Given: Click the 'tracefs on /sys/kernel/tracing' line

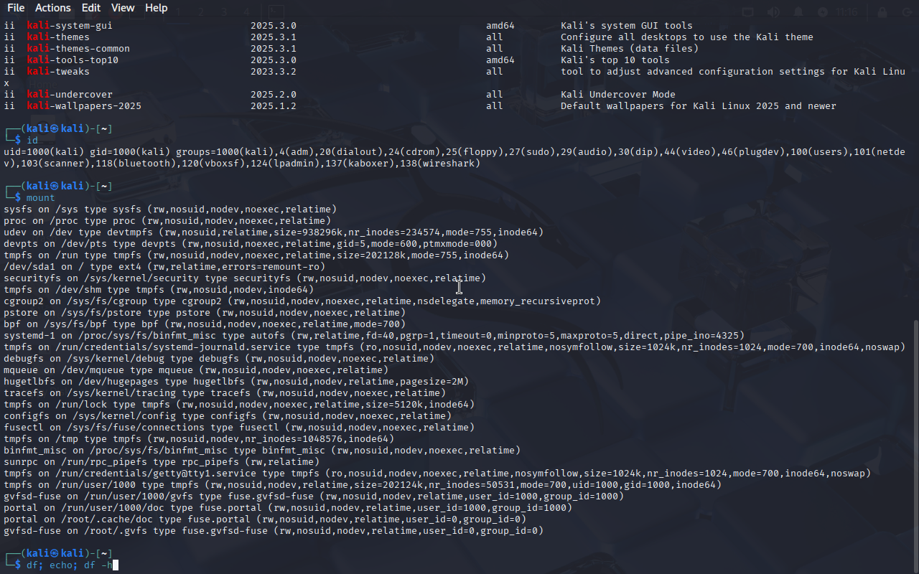Looking at the screenshot, I should click(x=225, y=393).
